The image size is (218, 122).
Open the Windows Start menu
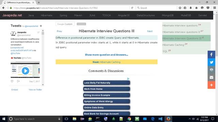point(4,119)
